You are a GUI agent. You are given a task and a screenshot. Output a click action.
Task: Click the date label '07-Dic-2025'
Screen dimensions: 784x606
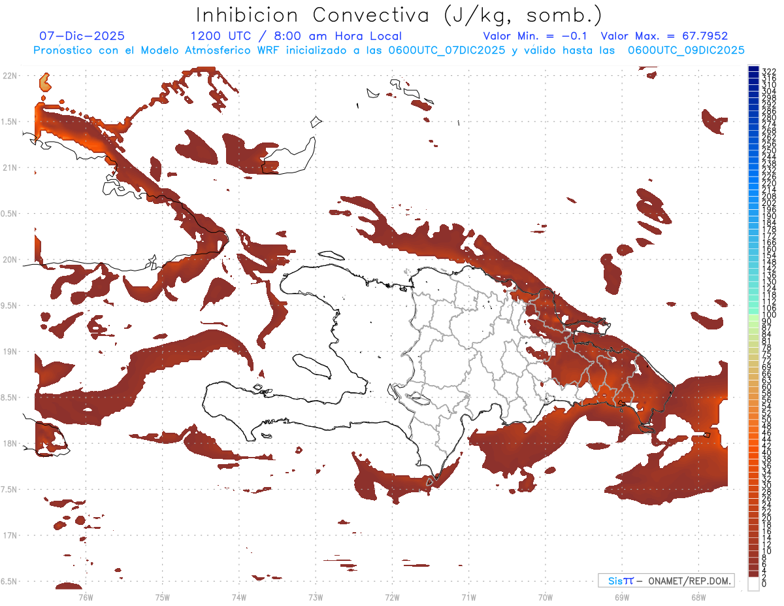(82, 36)
